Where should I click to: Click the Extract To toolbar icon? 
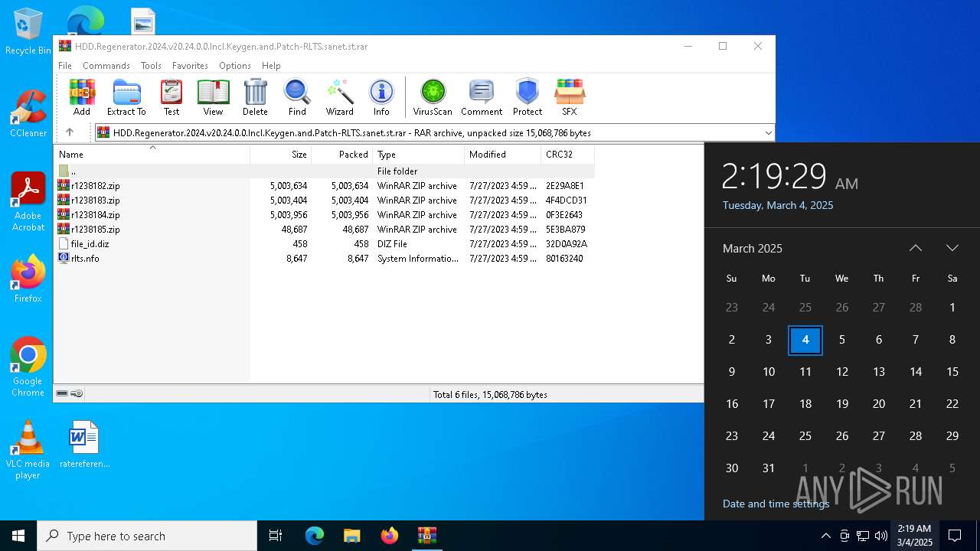pos(126,97)
